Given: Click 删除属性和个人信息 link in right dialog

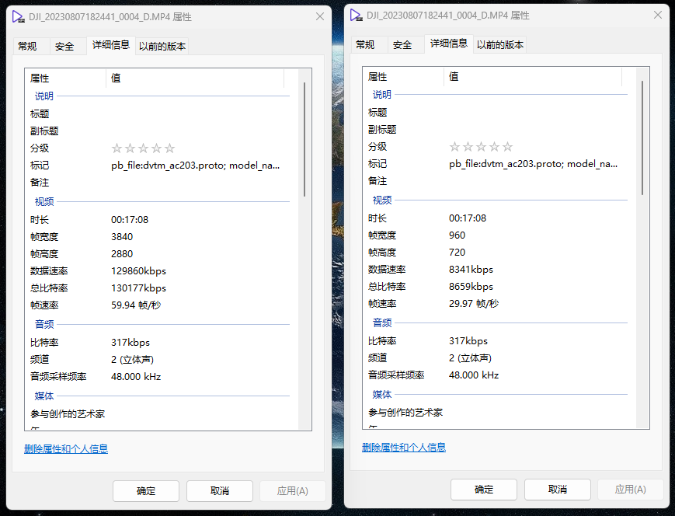Looking at the screenshot, I should pyautogui.click(x=404, y=447).
